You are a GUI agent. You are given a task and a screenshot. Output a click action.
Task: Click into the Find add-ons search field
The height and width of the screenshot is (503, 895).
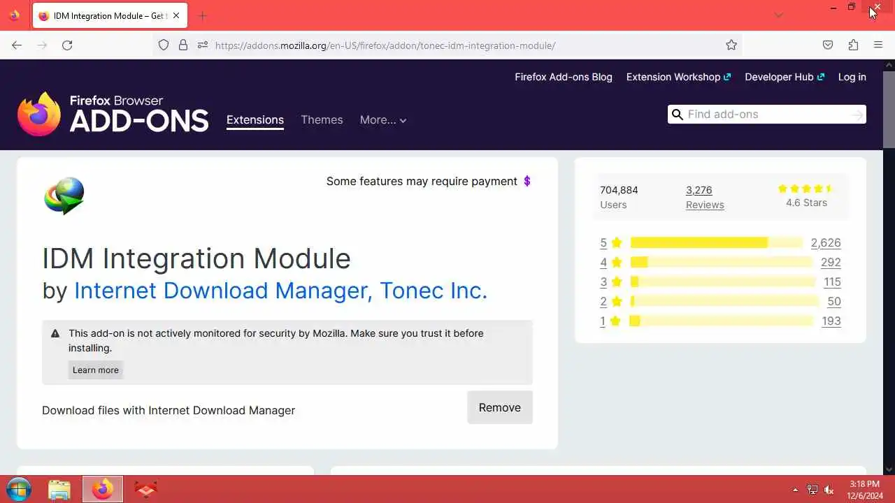767,115
